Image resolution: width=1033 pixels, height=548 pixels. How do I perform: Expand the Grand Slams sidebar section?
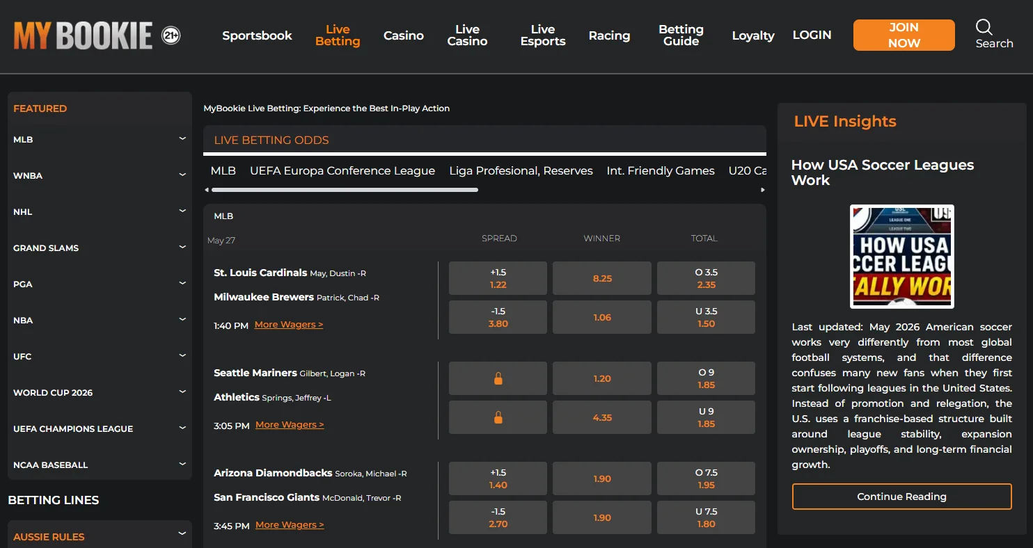(100, 248)
